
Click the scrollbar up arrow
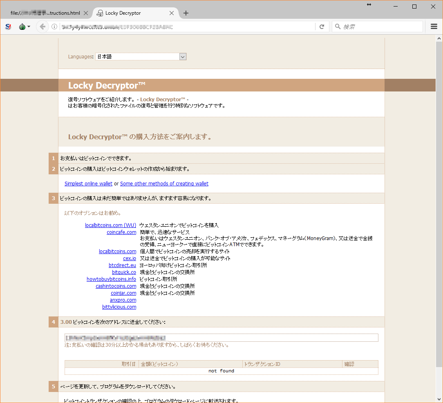point(439,38)
